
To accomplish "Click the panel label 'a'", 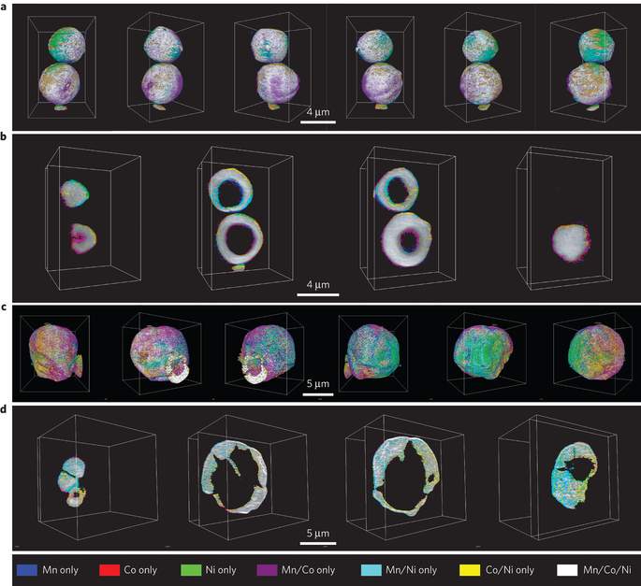I will 4,7.
